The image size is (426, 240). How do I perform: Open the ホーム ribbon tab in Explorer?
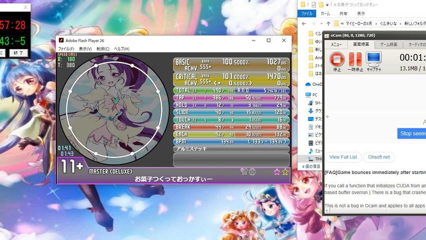click(325, 14)
